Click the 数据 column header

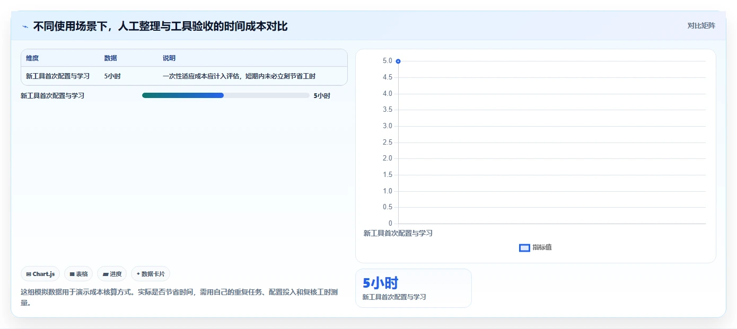click(111, 58)
